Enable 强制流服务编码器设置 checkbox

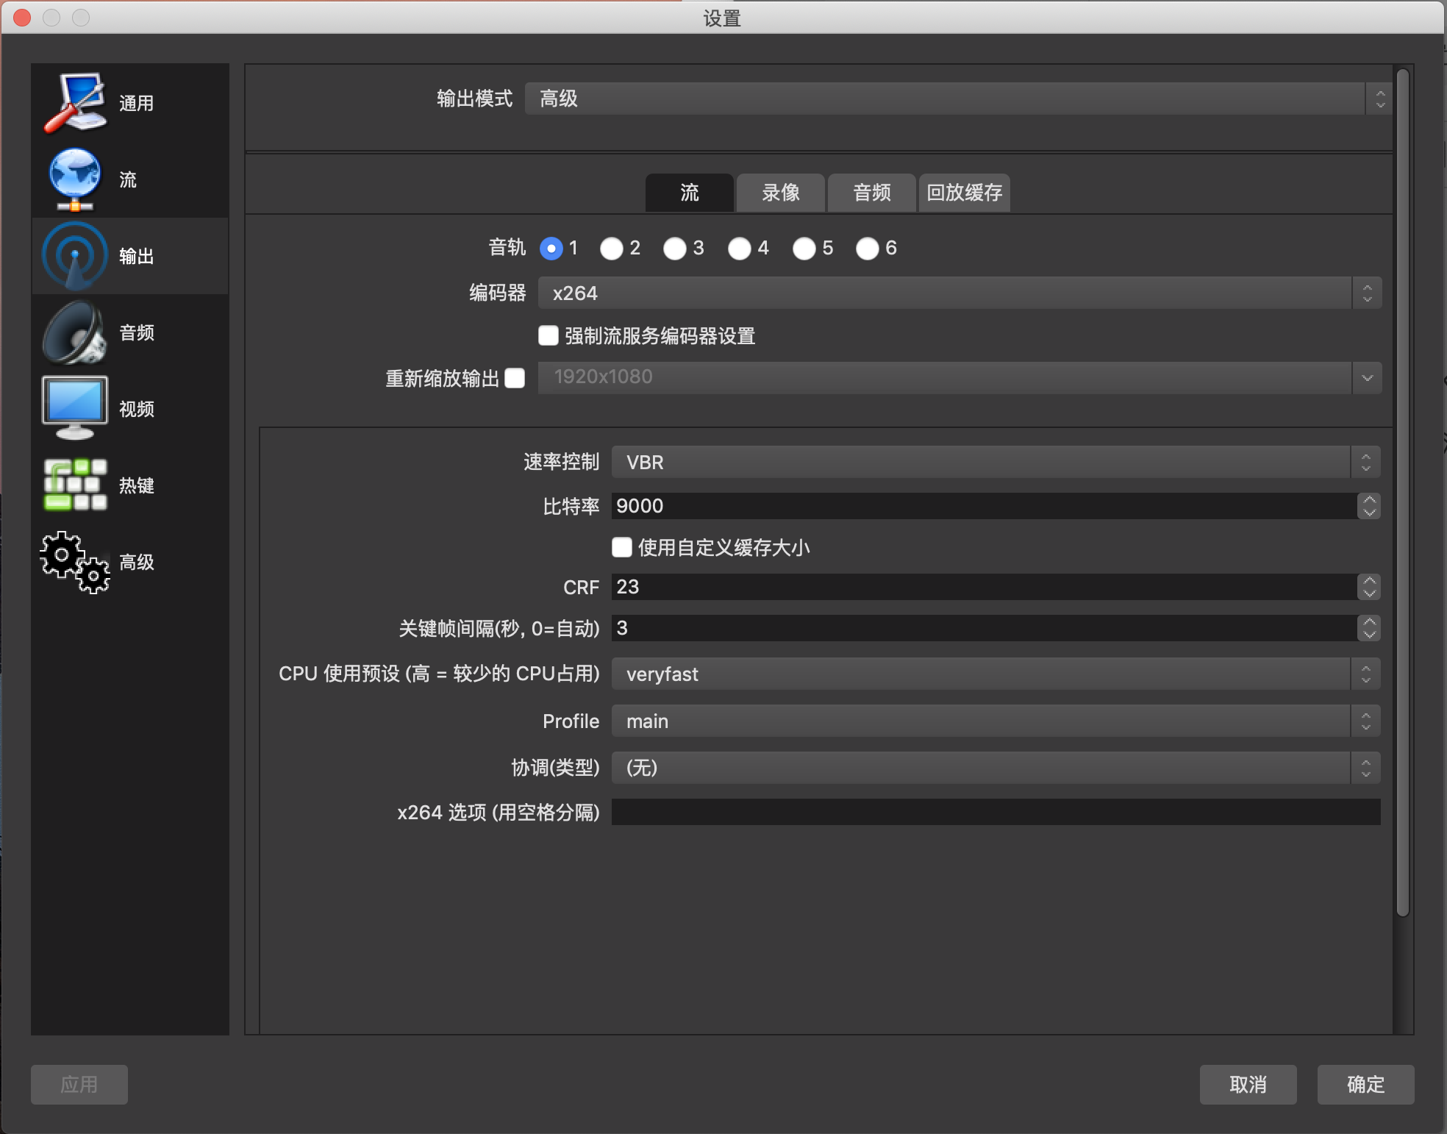click(549, 336)
